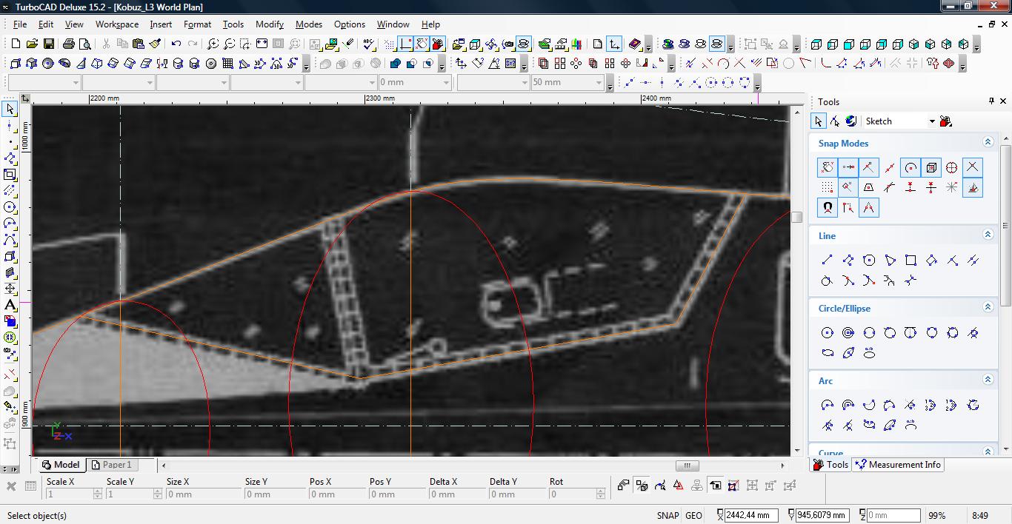Create a new drawing with New icon
1012x524 pixels.
tap(16, 44)
